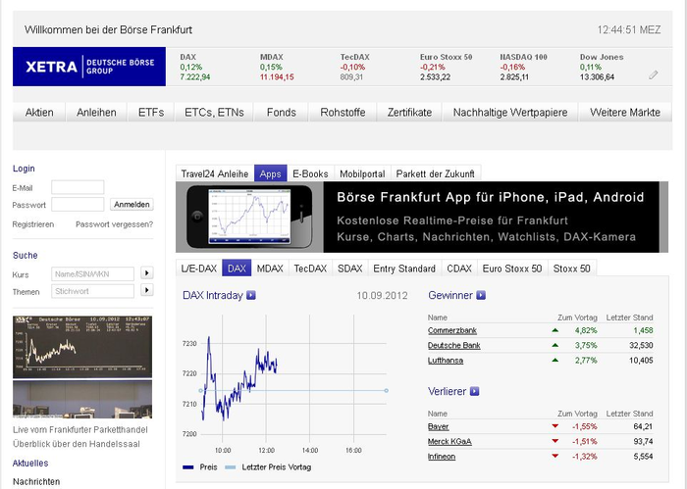Click Commerzbank's 4,82% change value
This screenshot has height=489, width=687.
(x=586, y=330)
